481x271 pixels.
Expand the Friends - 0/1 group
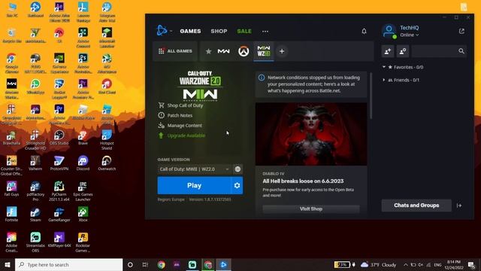(401, 80)
